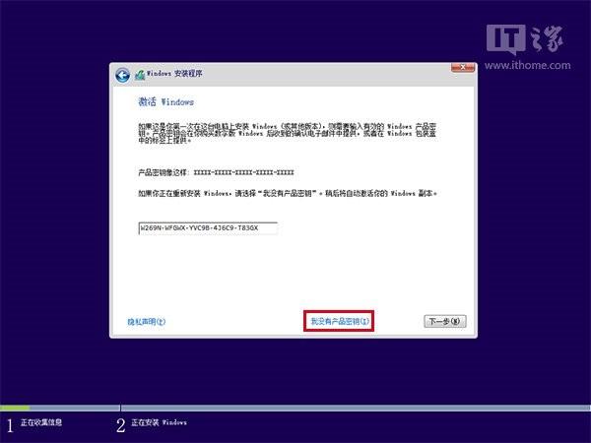Click the reinstalling Windows instruction line
This screenshot has width=591, height=443.
[286, 194]
